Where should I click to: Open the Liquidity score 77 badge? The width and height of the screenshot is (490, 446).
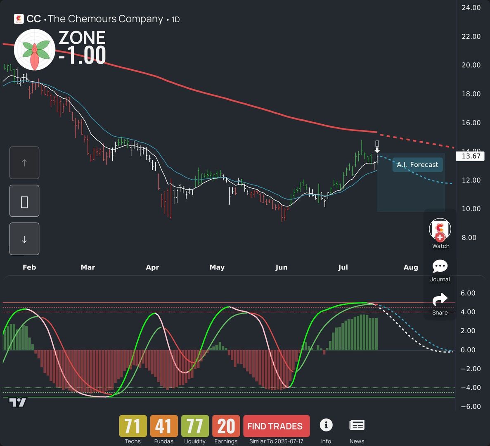coord(195,426)
